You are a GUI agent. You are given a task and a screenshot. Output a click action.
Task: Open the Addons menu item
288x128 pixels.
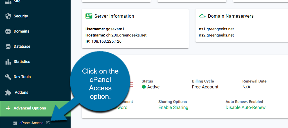[21, 92]
